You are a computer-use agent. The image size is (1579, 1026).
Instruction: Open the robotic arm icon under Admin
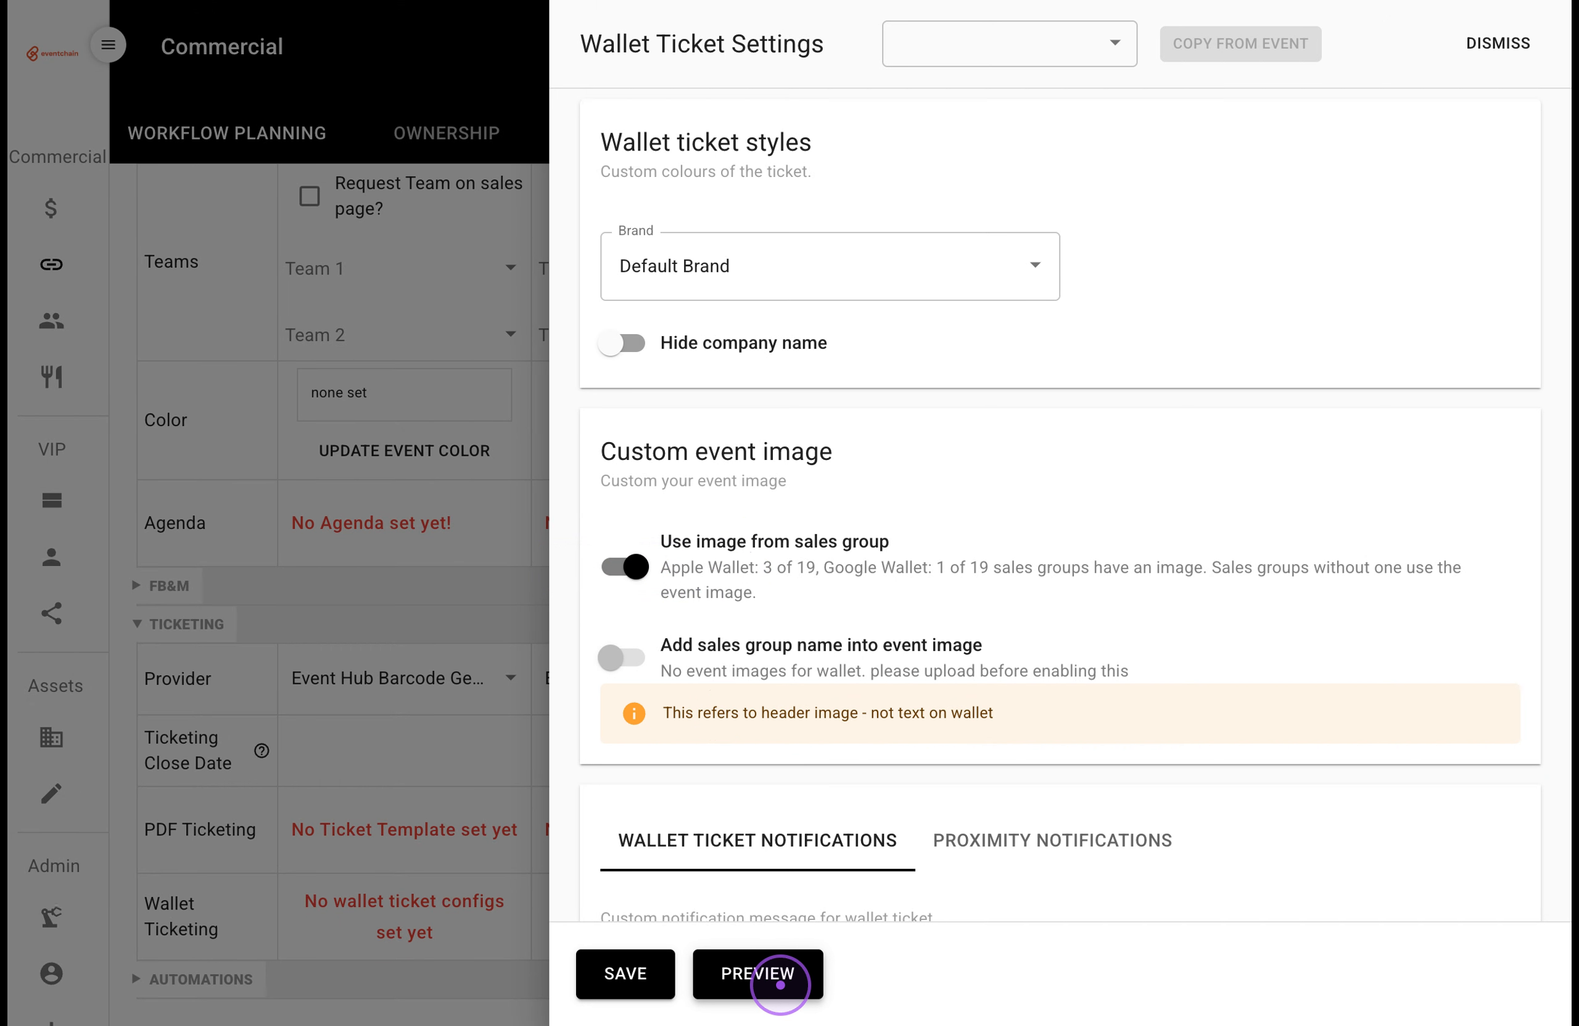pos(51,917)
